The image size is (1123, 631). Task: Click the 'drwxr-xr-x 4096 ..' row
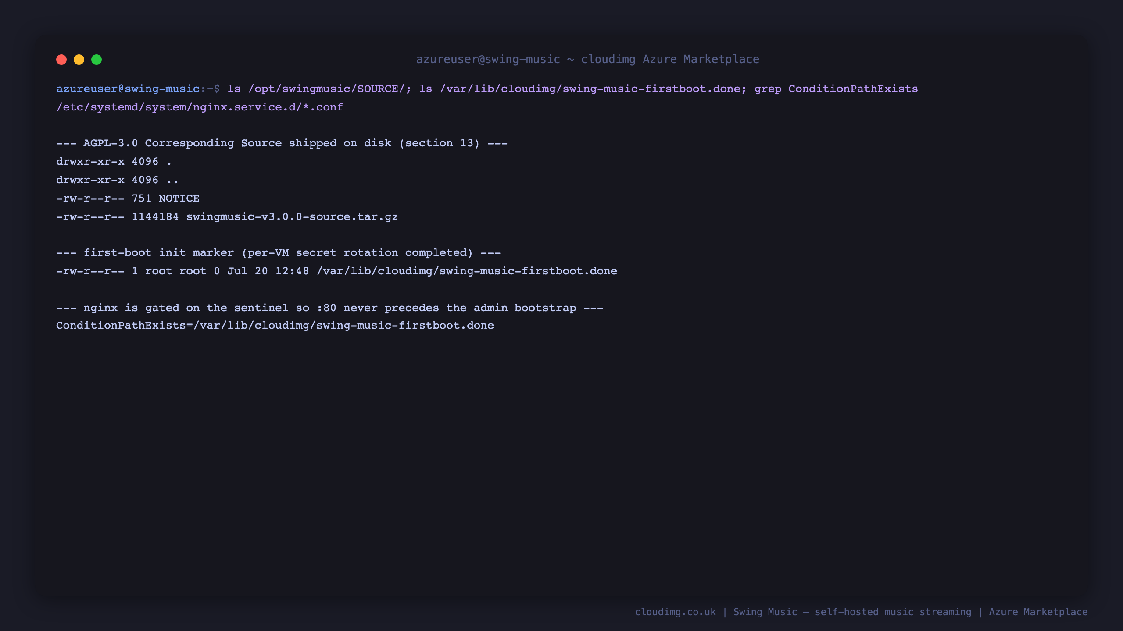coord(117,180)
